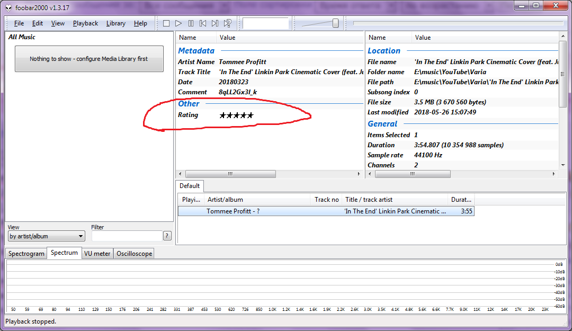
Task: Click the 'Other' section heading
Action: pyautogui.click(x=189, y=104)
